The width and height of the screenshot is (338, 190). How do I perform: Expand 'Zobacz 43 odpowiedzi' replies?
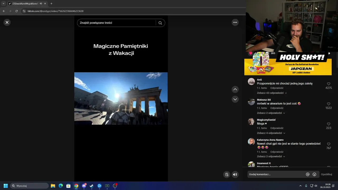coord(272,93)
